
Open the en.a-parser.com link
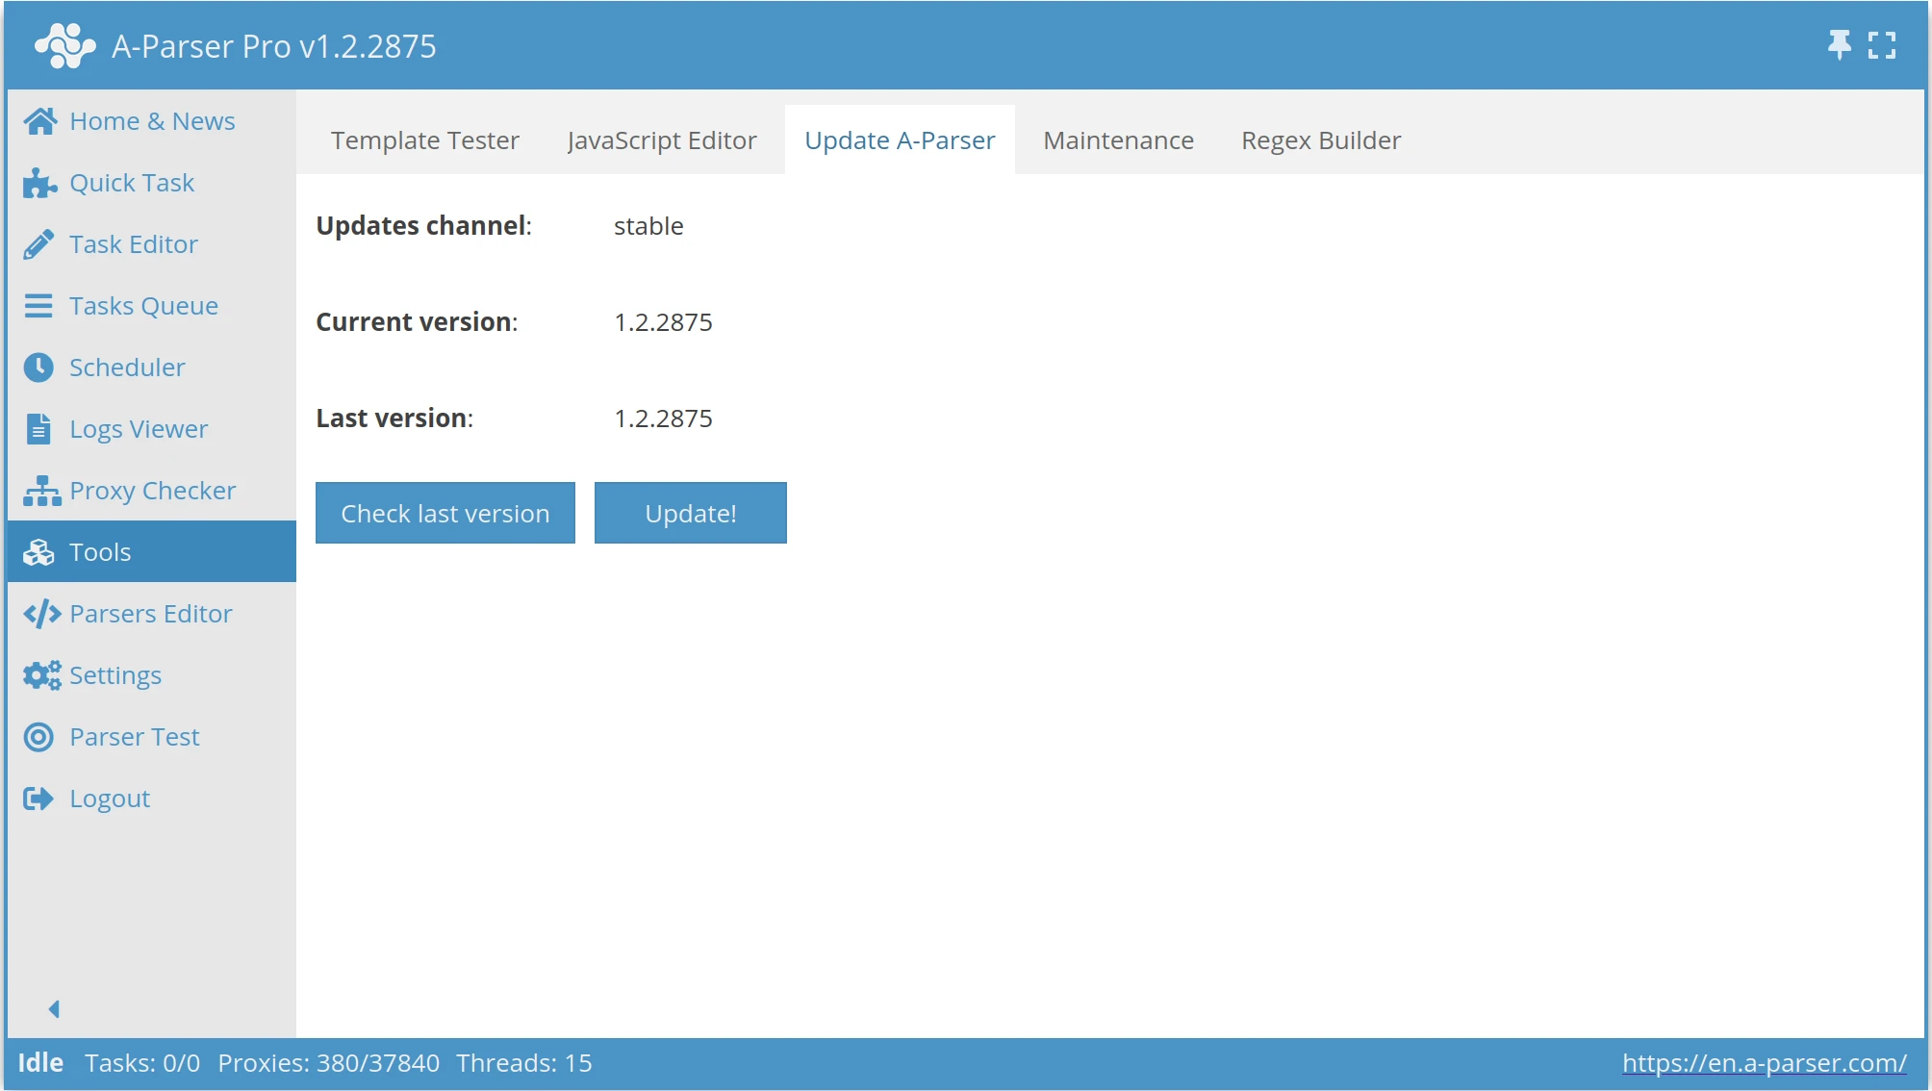point(1764,1063)
